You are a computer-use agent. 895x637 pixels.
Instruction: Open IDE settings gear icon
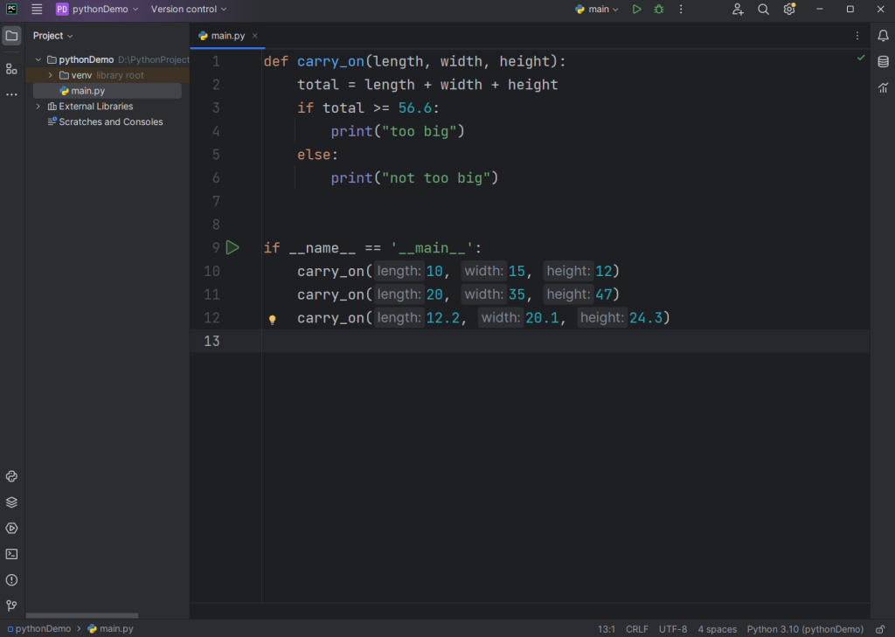tap(789, 10)
